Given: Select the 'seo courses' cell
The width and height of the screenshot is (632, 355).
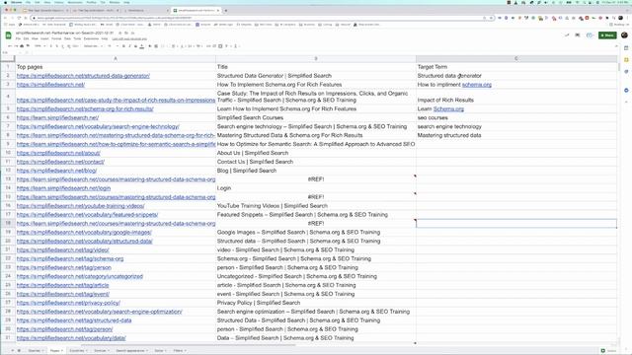Looking at the screenshot, I should click(515, 117).
